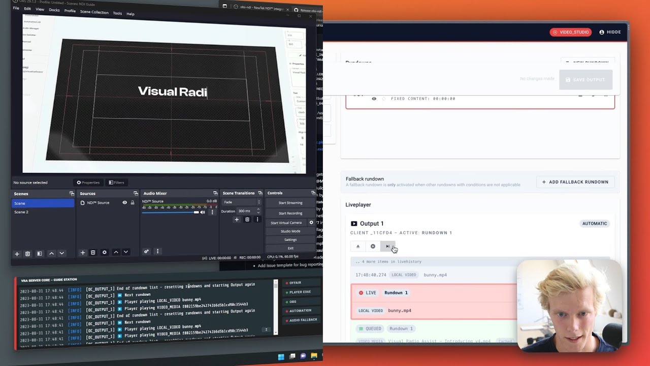Undock the Controls panel icon
650x366 pixels.
tap(313, 193)
